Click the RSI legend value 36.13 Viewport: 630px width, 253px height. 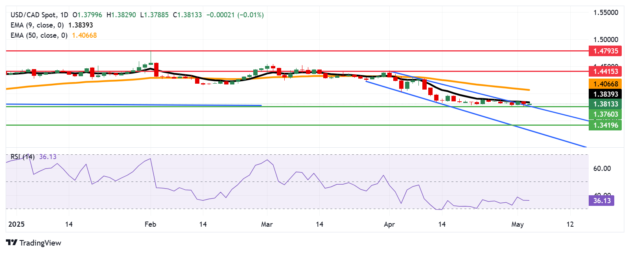tap(48, 157)
